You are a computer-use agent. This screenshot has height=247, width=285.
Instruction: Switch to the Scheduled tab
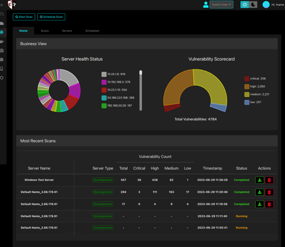click(92, 31)
